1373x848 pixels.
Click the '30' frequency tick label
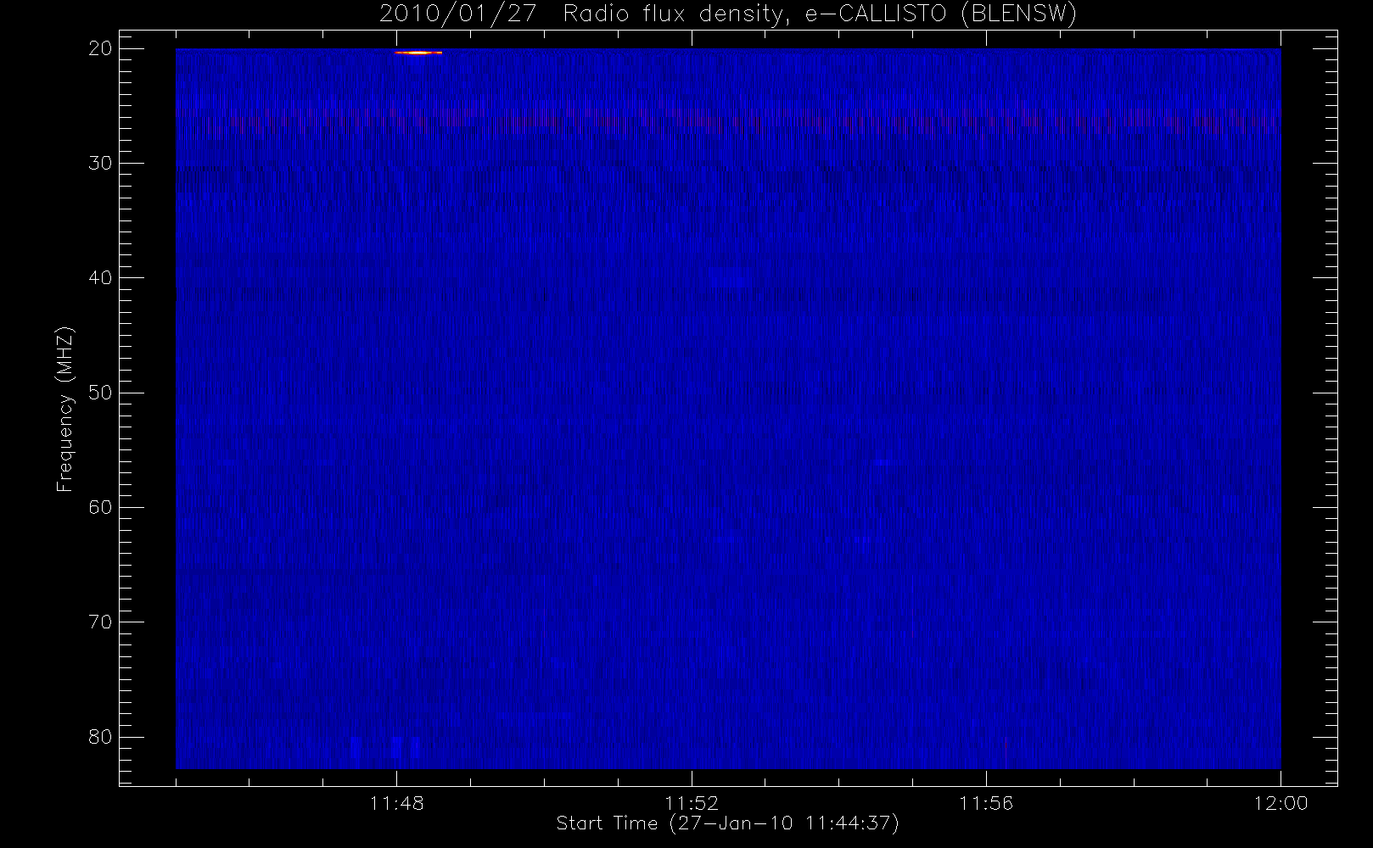click(100, 163)
